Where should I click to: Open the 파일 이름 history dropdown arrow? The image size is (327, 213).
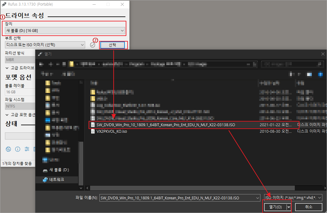coord(258,198)
